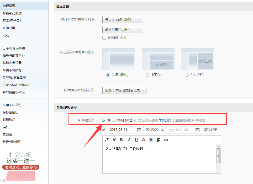253x184 pixels.
Task: Open the 发邮件时填写的姓名优先 dropdown
Action: click(x=124, y=90)
